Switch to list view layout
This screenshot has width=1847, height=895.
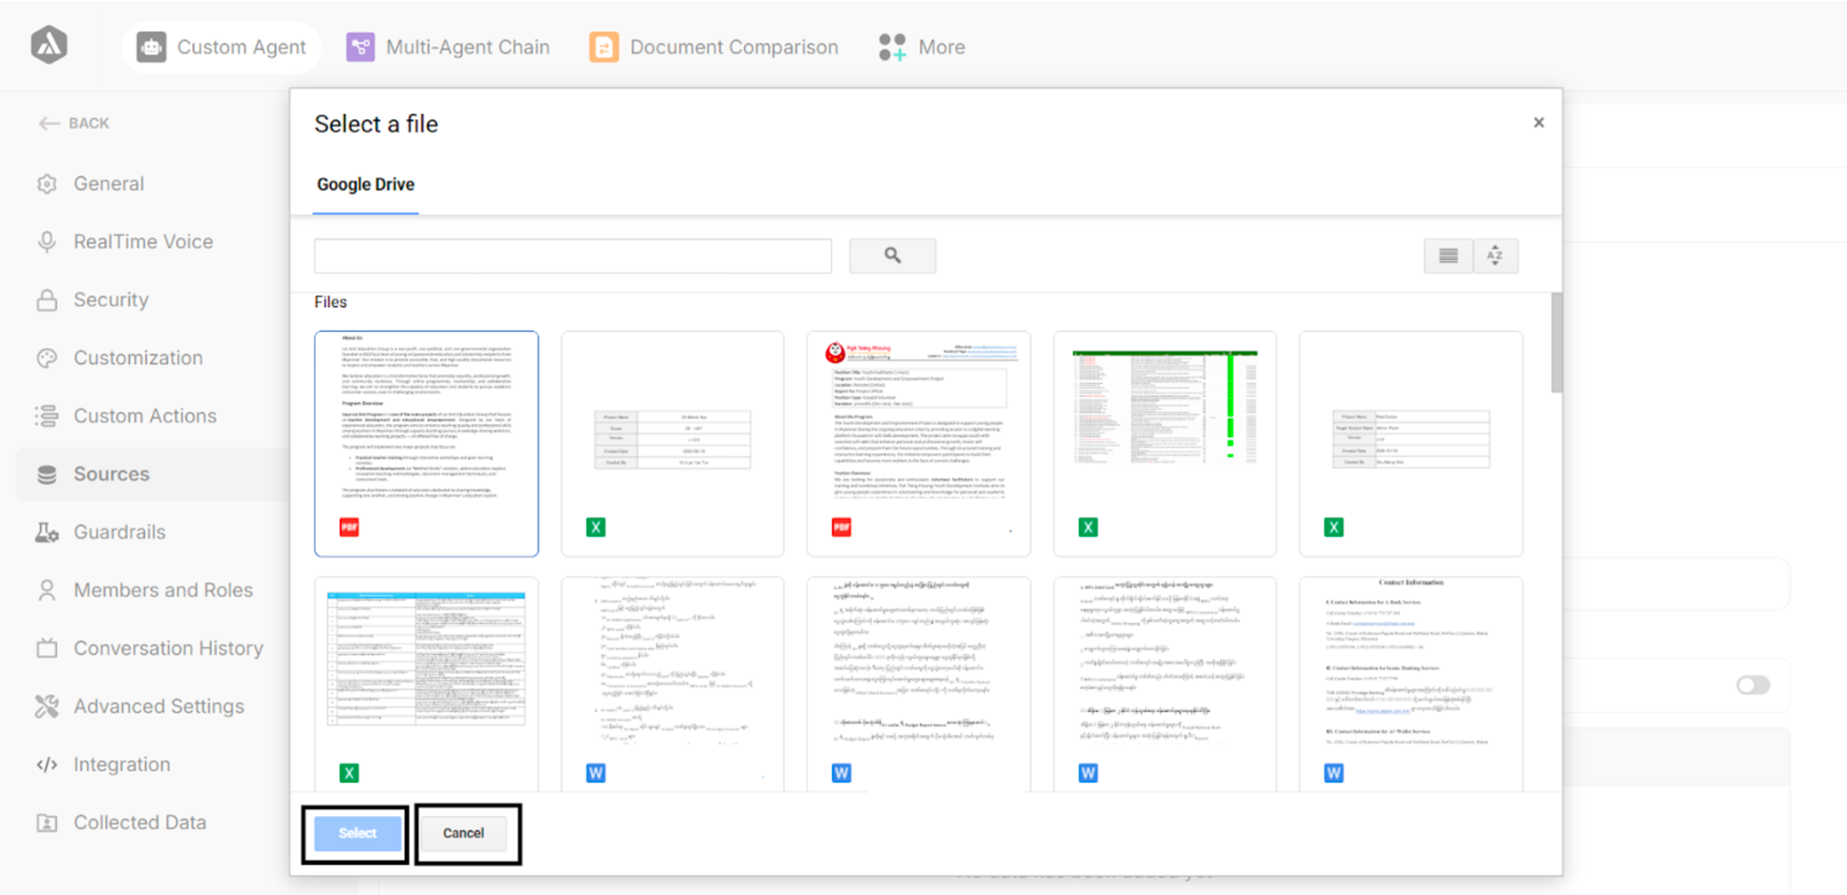coord(1448,256)
